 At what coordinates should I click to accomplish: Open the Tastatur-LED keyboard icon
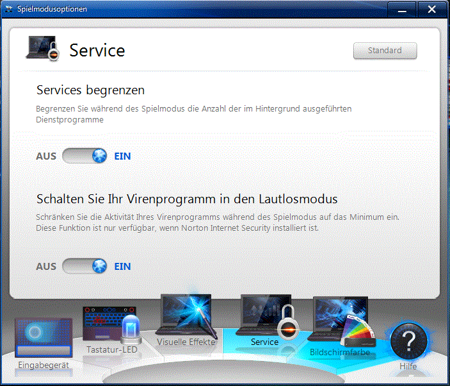(x=111, y=325)
